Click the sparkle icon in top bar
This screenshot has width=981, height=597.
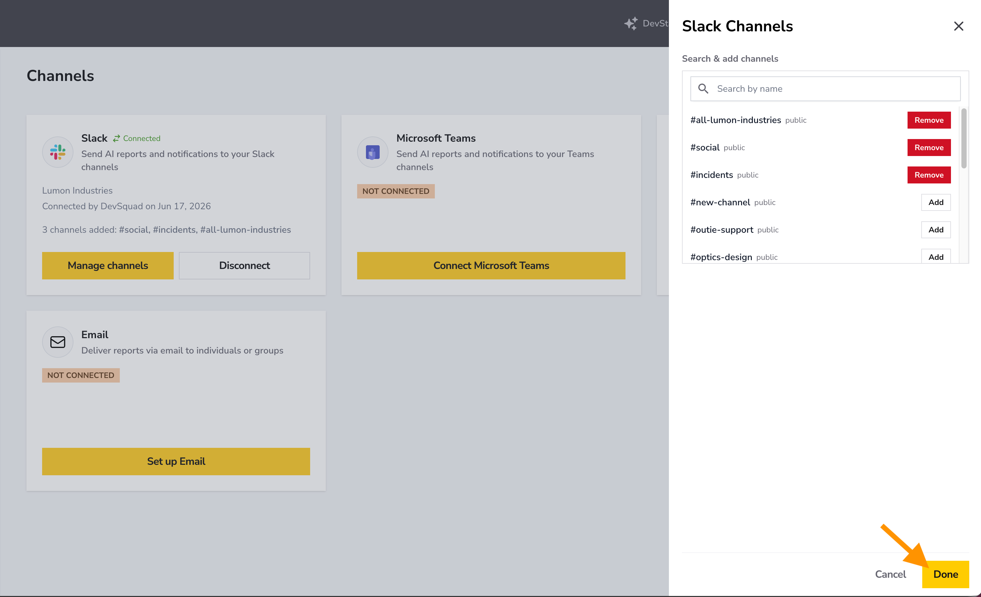click(x=631, y=24)
